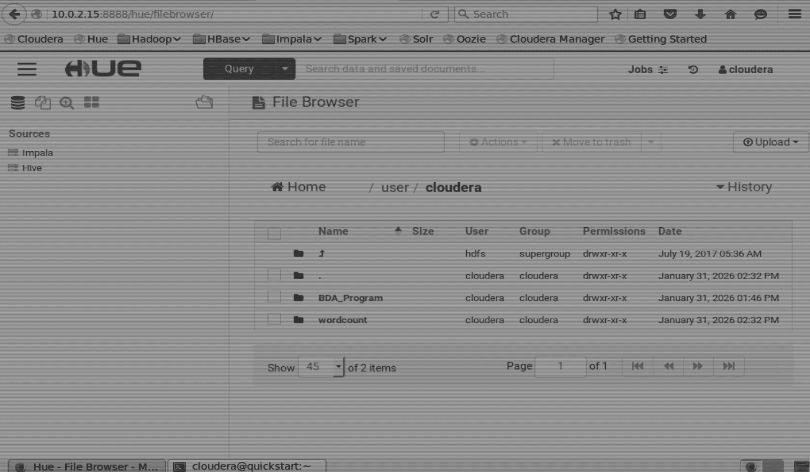Open the Hue bookmark
810x472 pixels.
[91, 39]
